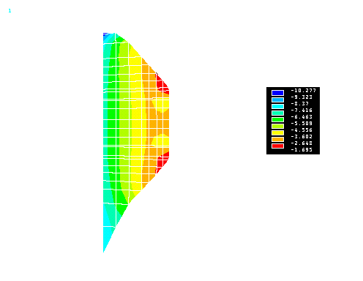363x281 pixels.
Task: Click the dark blue legend swatch
Action: (x=277, y=93)
